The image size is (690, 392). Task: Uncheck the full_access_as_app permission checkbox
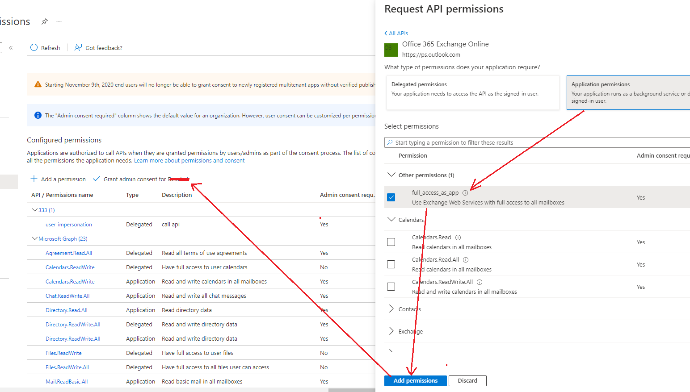tap(391, 197)
